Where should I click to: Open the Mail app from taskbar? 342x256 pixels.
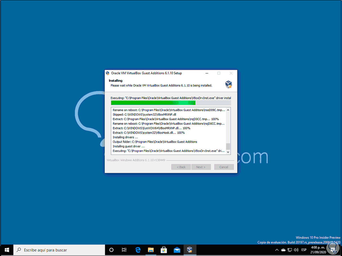click(x=177, y=250)
